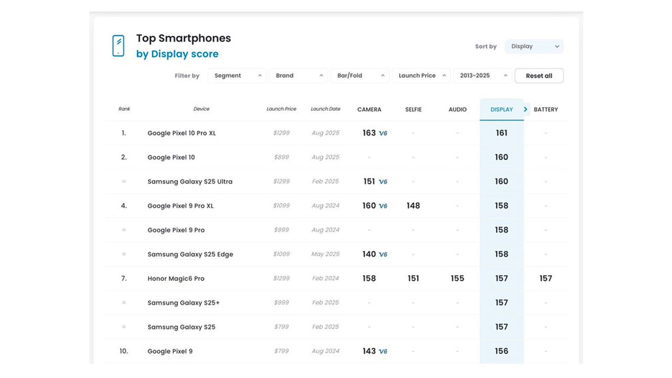Click the Device column header

point(202,109)
